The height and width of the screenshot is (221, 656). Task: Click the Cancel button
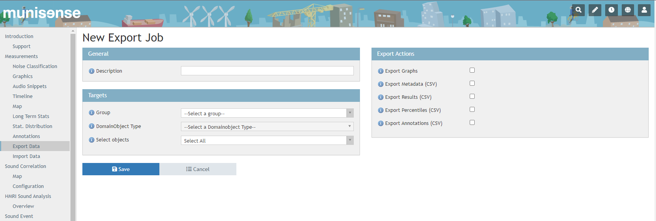pyautogui.click(x=198, y=169)
